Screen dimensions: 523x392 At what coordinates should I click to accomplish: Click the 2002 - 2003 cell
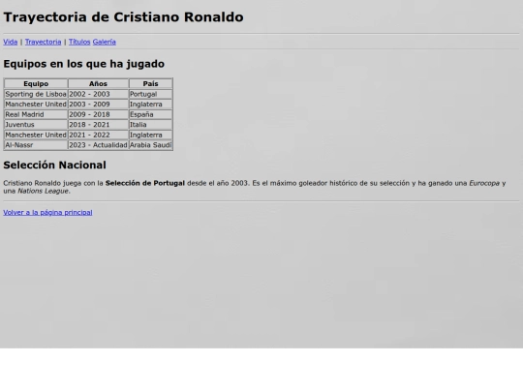(98, 94)
